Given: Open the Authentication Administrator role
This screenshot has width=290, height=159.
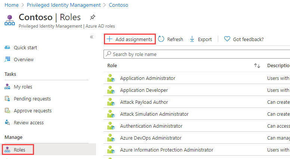Looking at the screenshot, I should (151, 126).
